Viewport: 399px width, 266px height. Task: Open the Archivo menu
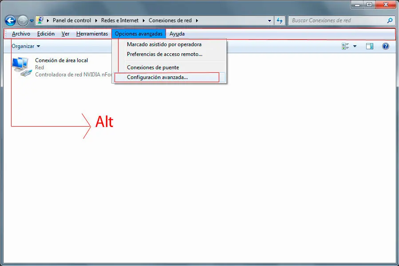pos(21,34)
